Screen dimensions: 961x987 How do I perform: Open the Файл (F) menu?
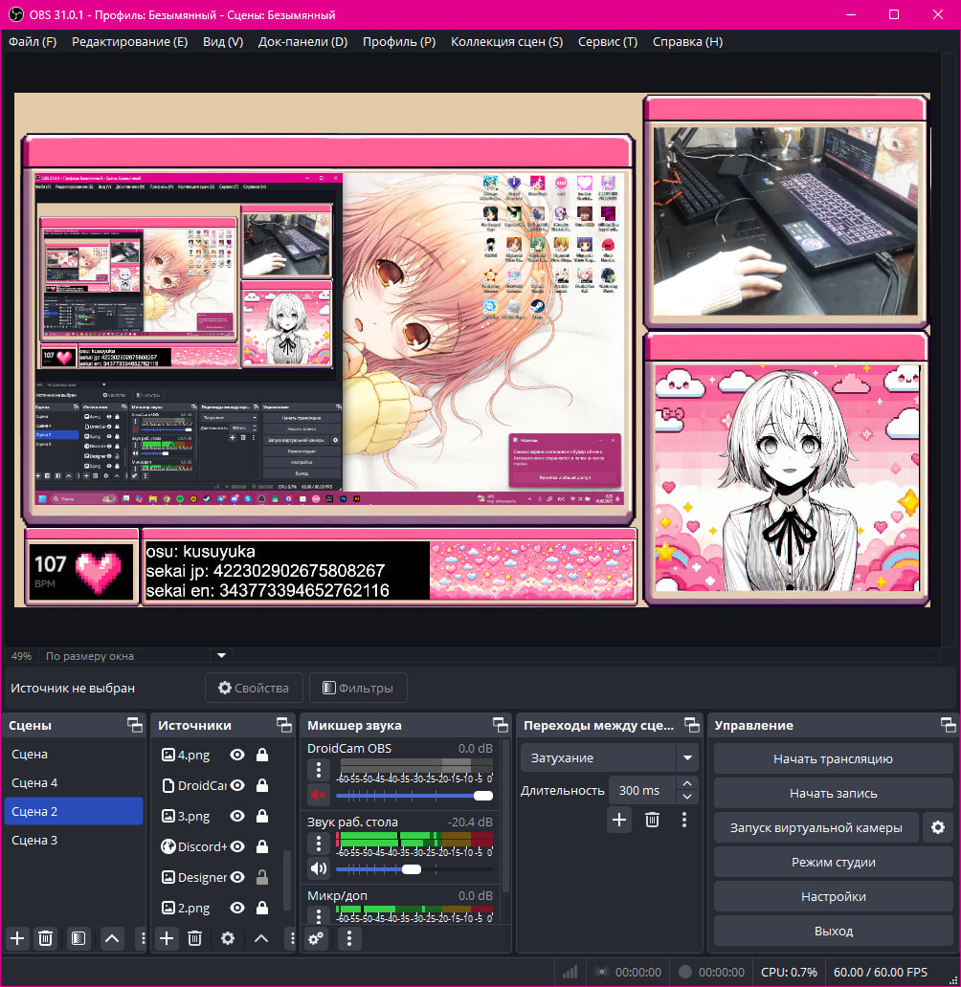tap(33, 41)
